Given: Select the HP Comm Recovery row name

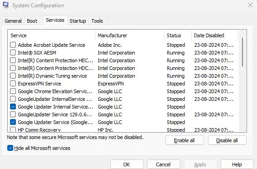Looking at the screenshot, I should [39, 130].
